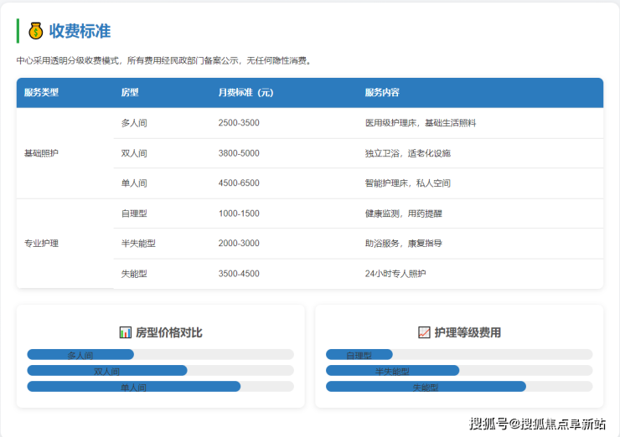Click the 2500-3500 monthly fee cell
The height and width of the screenshot is (437, 620).
[x=239, y=123]
